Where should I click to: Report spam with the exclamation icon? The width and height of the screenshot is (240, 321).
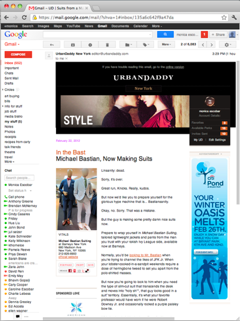90,45
